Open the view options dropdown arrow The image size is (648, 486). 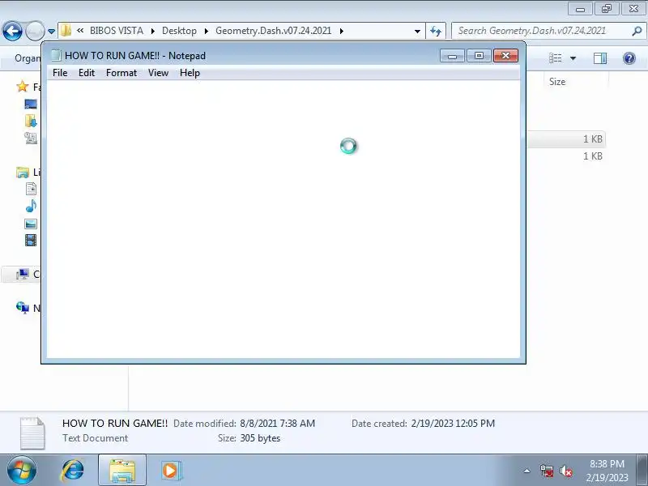[573, 58]
